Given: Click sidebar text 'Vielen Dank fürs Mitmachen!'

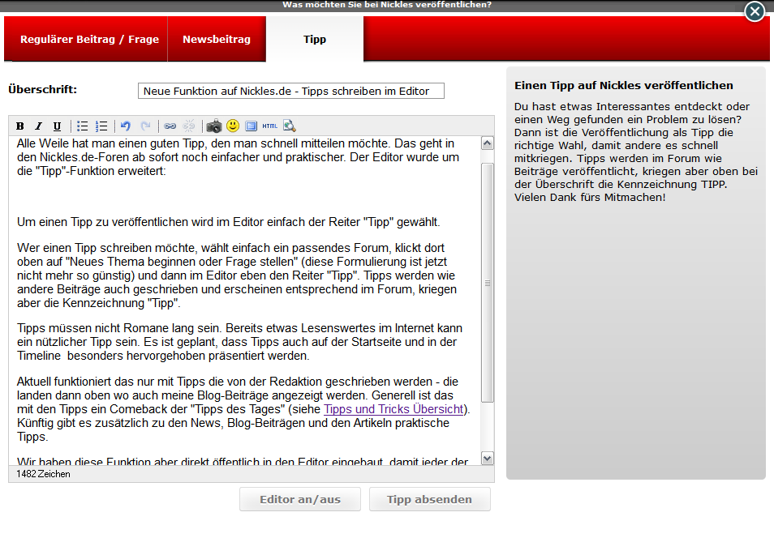Looking at the screenshot, I should [x=590, y=198].
